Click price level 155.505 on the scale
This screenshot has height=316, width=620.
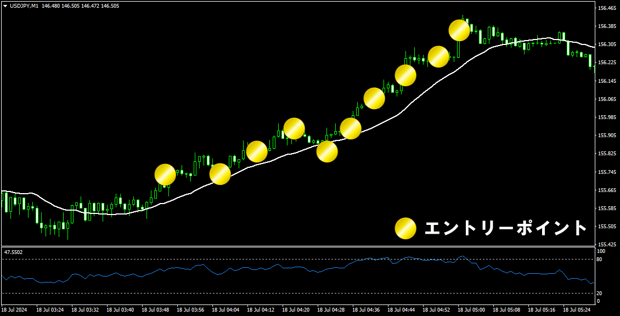point(606,227)
